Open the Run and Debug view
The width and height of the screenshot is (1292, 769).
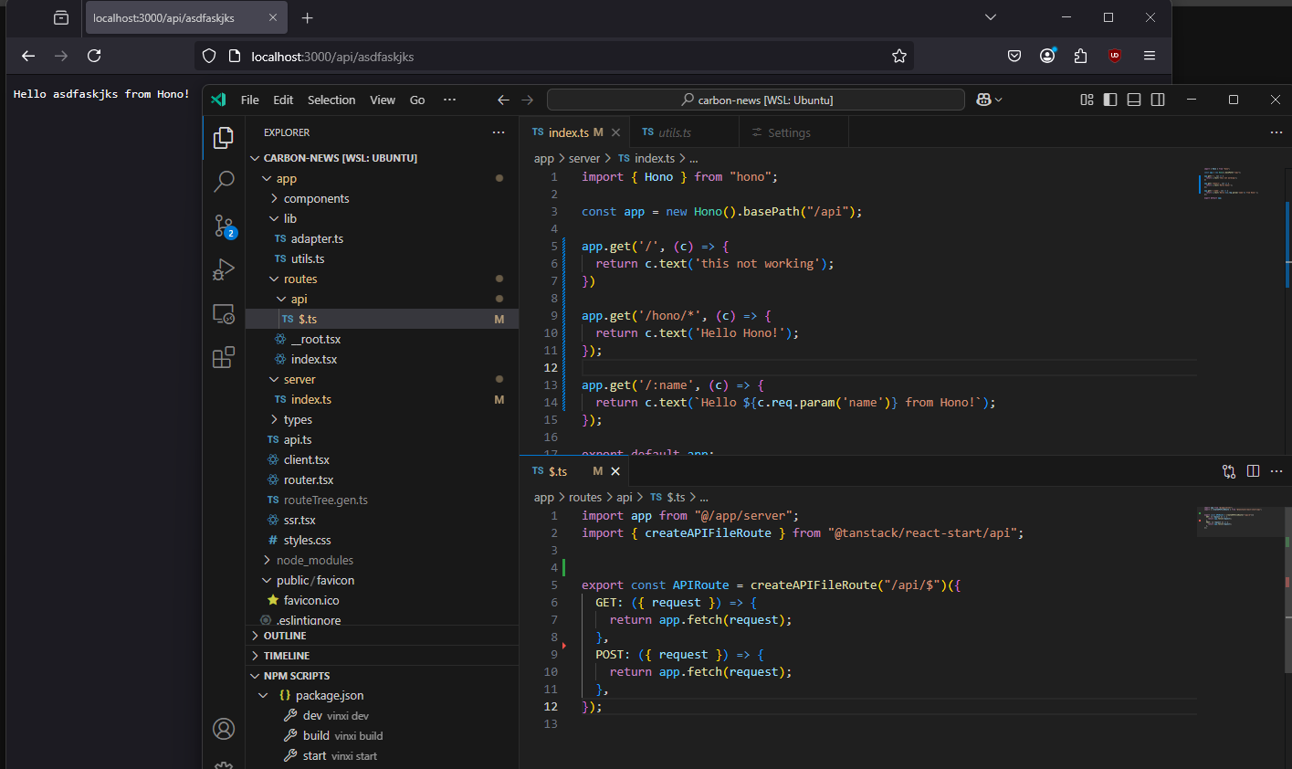224,269
